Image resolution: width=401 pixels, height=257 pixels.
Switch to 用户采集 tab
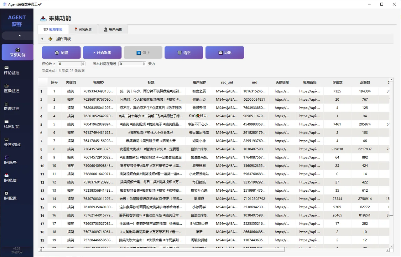point(113,29)
